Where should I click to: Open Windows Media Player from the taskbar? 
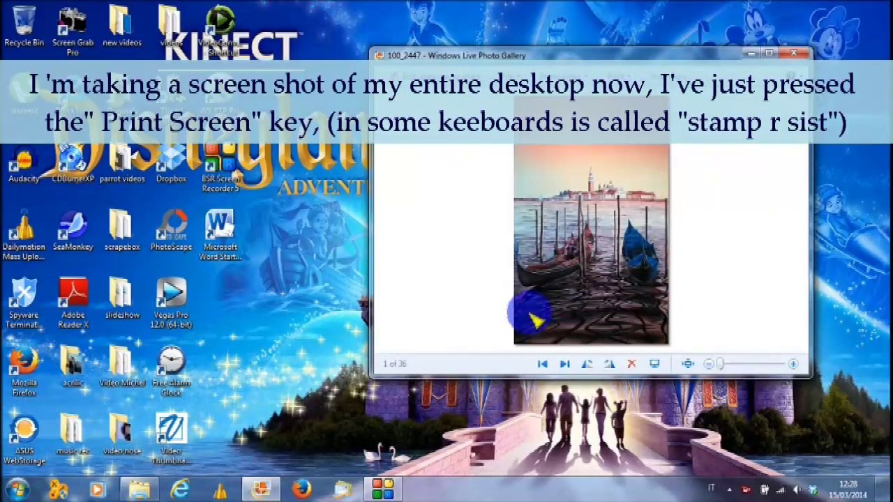pos(97,489)
